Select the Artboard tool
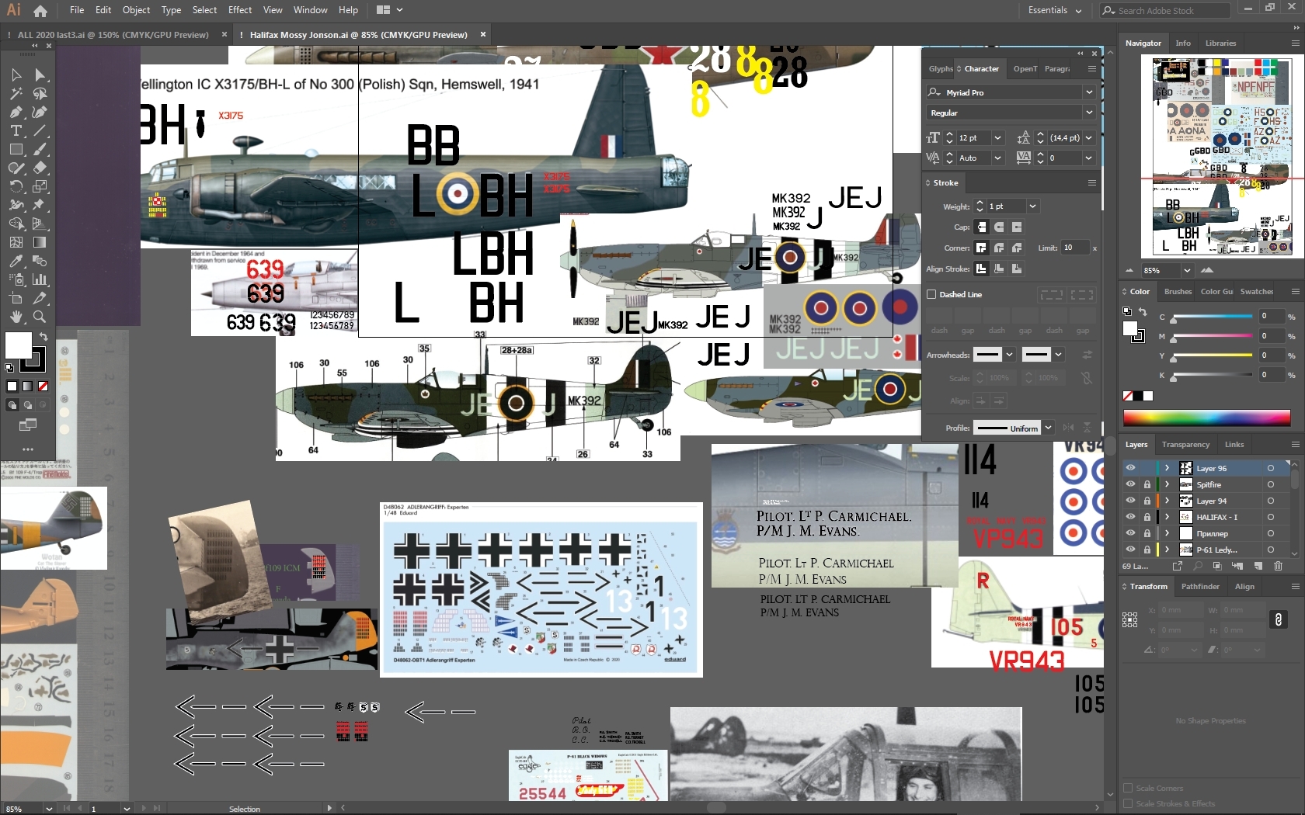This screenshot has width=1305, height=815. [16, 298]
